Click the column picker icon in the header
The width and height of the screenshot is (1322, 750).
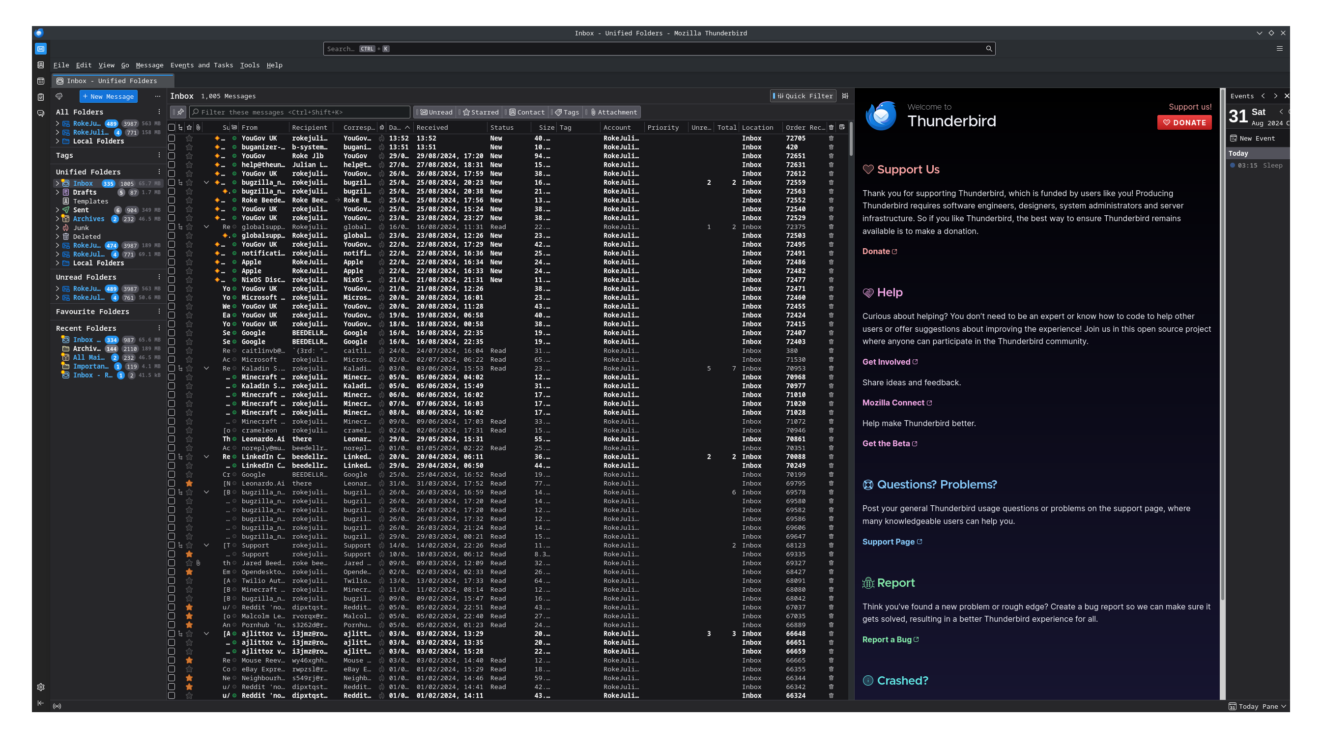pyautogui.click(x=842, y=127)
